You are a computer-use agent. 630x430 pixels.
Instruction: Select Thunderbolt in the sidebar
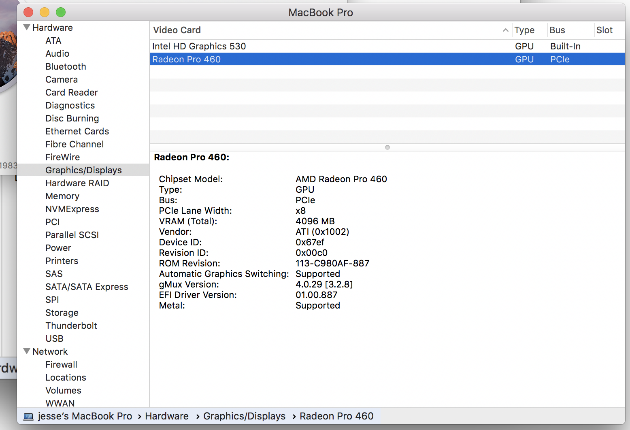click(x=71, y=326)
